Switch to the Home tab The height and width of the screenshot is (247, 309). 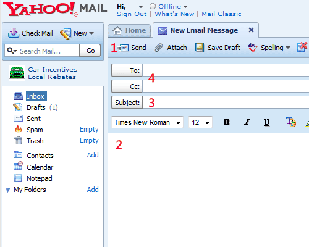pyautogui.click(x=129, y=30)
